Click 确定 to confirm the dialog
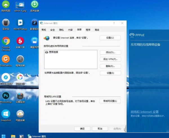Viewport: 169px width, 138px height. tap(82, 129)
